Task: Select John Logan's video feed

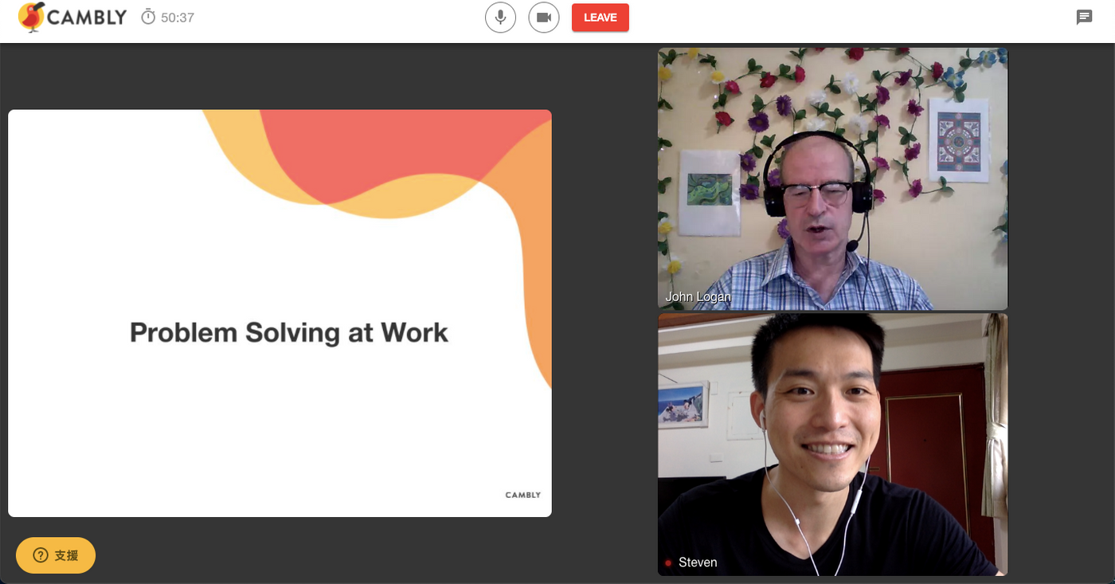Action: 832,178
